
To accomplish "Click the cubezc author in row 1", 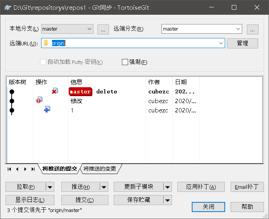I will pos(158,110).
